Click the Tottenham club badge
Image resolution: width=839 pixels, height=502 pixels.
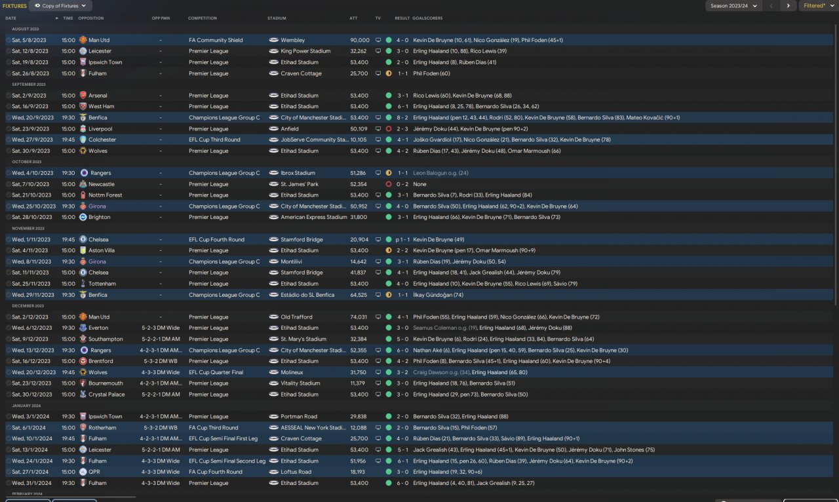click(x=83, y=284)
